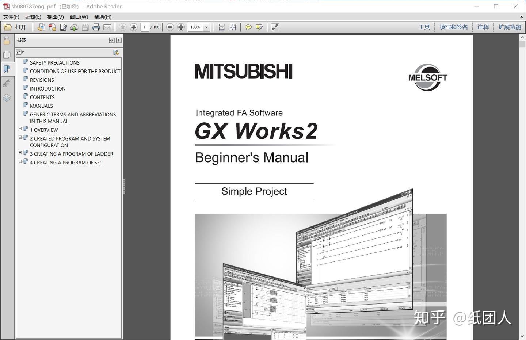This screenshot has width=526, height=340.
Task: Expand the 1 OVERVIEW bookmark
Action: pos(20,129)
